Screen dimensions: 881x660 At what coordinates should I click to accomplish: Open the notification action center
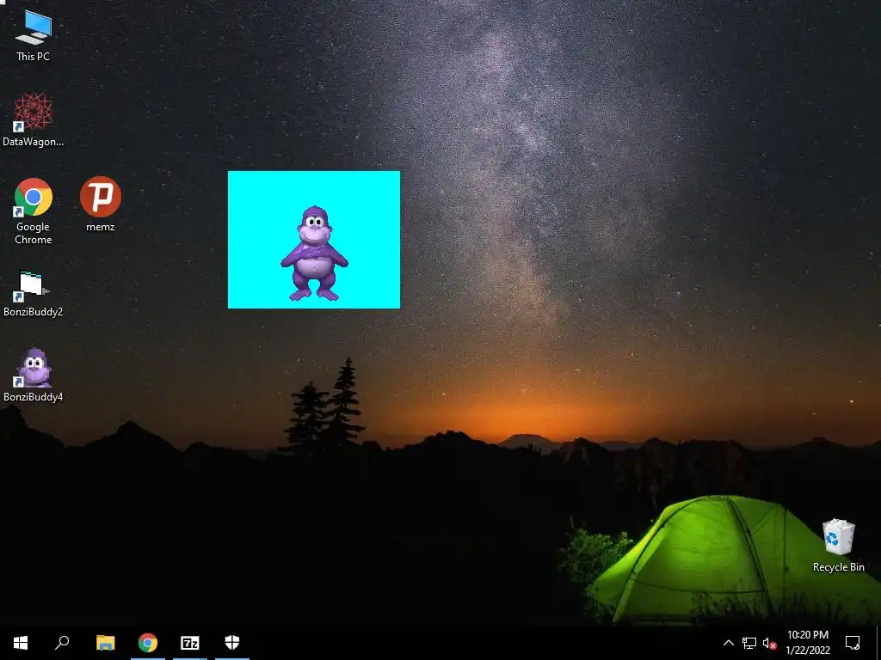click(853, 643)
